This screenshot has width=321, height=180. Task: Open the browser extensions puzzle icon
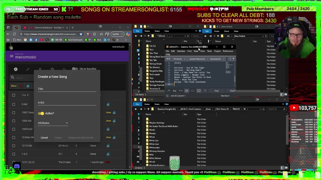[94, 34]
